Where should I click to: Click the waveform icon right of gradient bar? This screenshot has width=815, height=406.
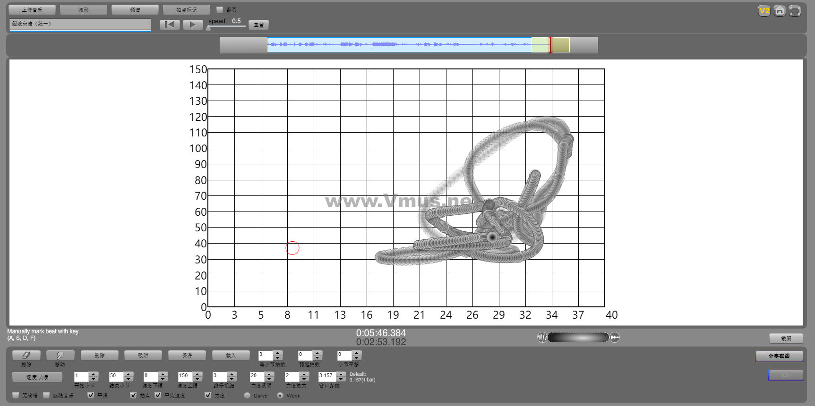click(x=615, y=337)
